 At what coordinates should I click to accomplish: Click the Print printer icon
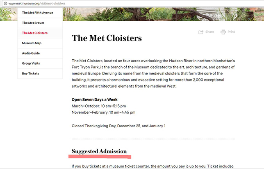tap(223, 32)
